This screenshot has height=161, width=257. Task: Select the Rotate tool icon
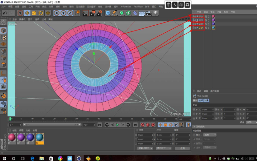point(41,13)
